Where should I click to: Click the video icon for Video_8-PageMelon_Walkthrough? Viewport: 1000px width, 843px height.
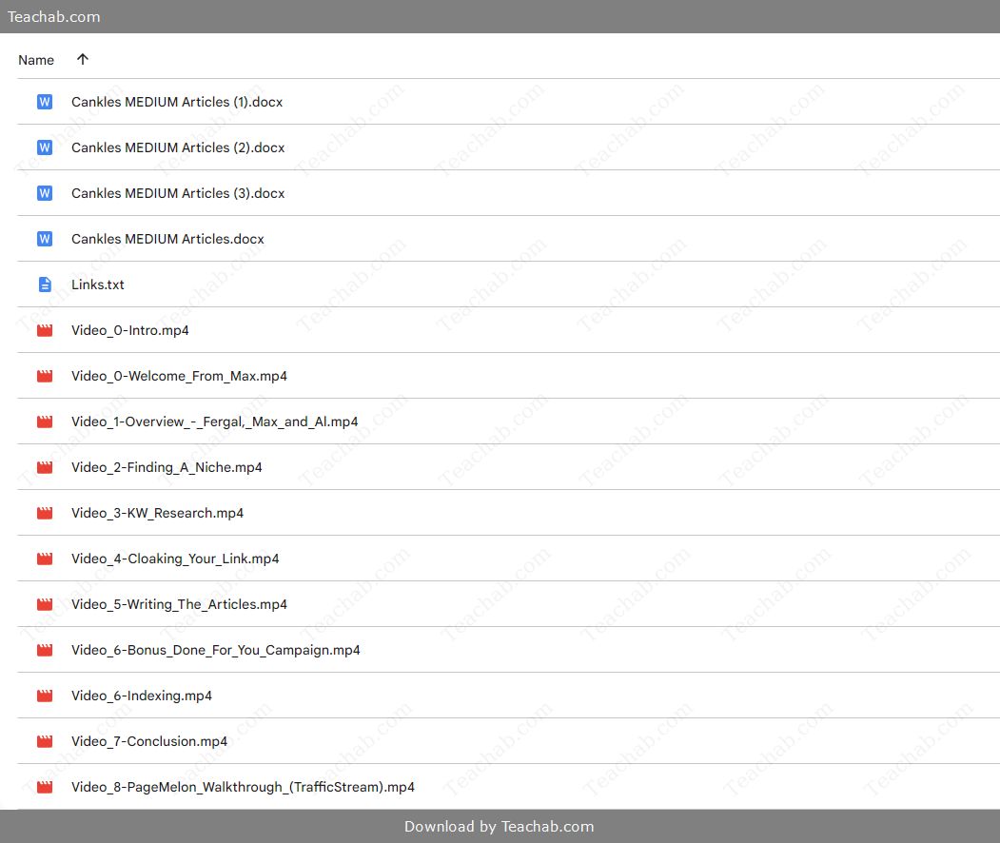[x=45, y=787]
